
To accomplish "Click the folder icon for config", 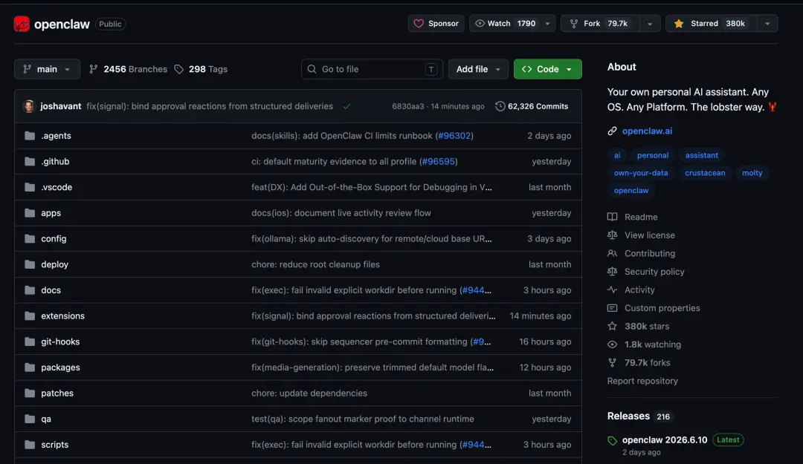I will [30, 238].
